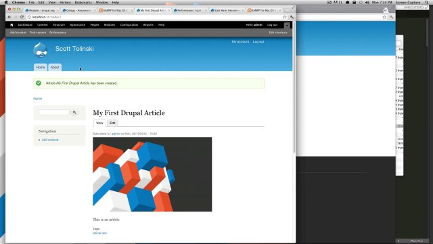
Task: Click the volume icon in the menu bar
Action: 367,2
